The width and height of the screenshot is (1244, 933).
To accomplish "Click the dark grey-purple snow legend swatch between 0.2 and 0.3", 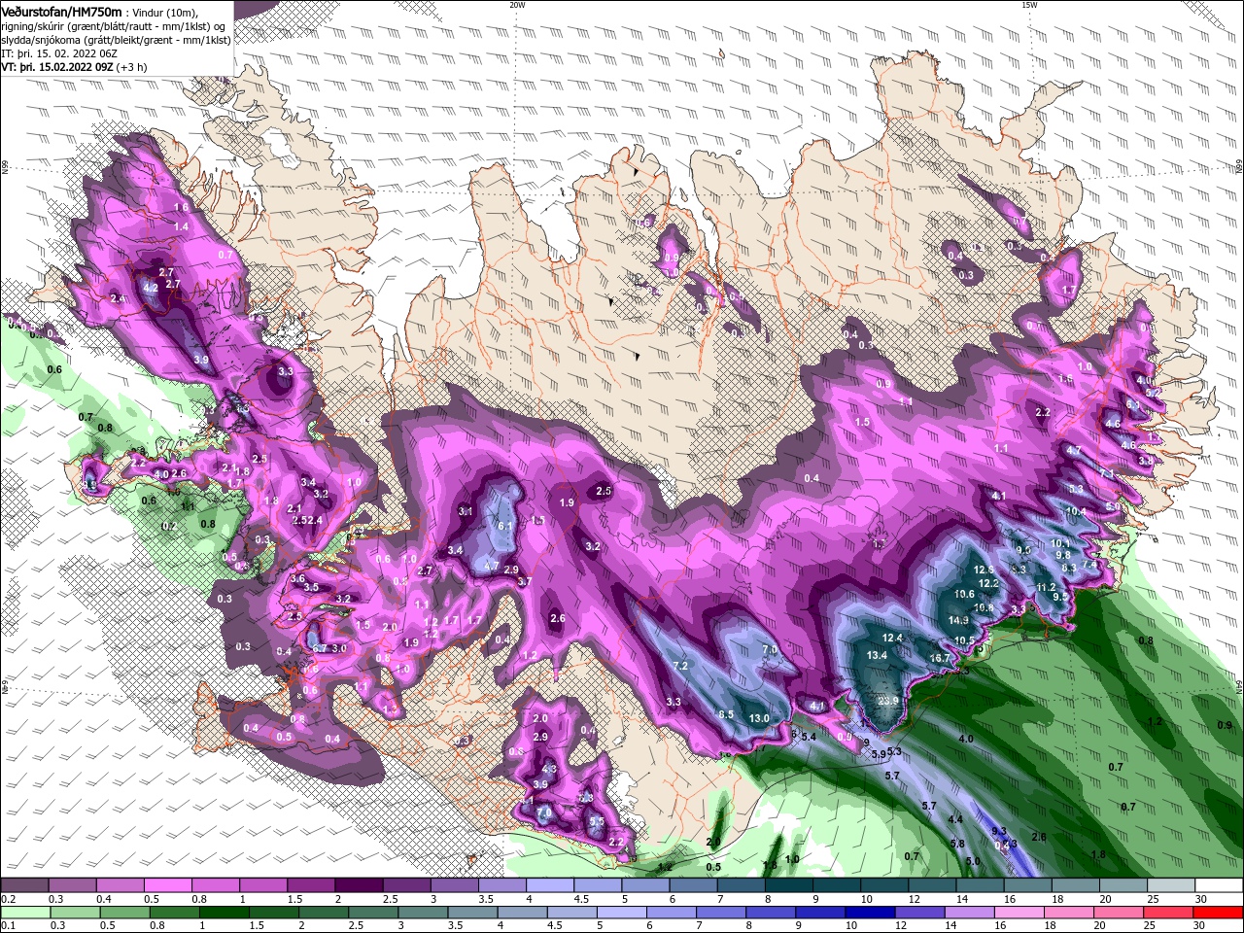I will pos(23,884).
